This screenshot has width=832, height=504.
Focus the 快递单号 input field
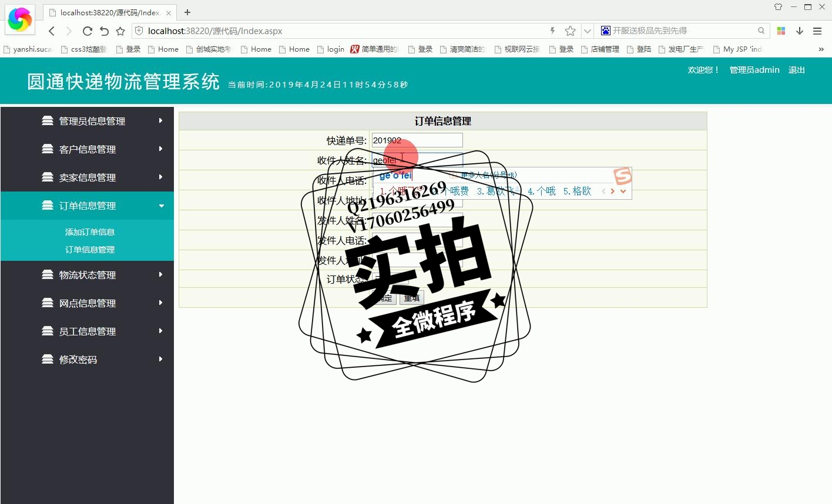pos(417,140)
